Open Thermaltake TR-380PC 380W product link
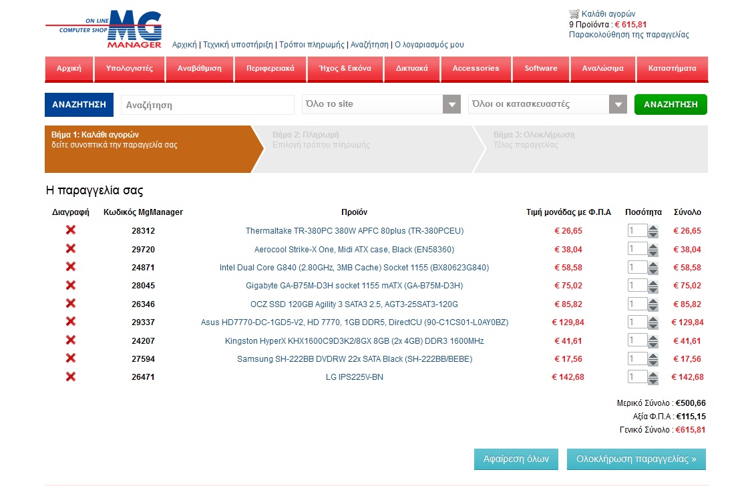This screenshot has height=486, width=754. coord(355,231)
